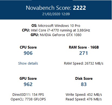Click the GPU score value 962
This screenshot has height=105, width=112.
coord(28,84)
